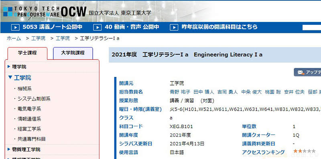Click play icon beside 講義ノート公開中
The image size is (321, 159).
coord(15,27)
